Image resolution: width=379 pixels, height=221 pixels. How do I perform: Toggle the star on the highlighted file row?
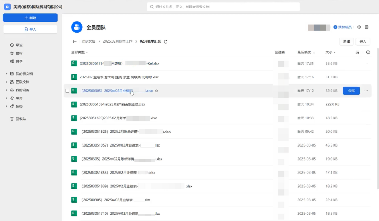pyautogui.click(x=157, y=90)
